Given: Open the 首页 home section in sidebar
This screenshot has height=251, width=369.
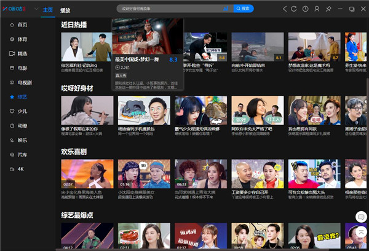Looking at the screenshot, I should point(22,25).
